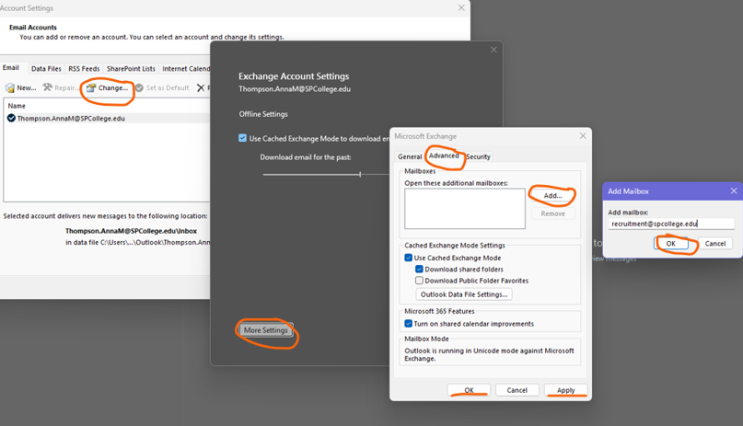Click New account icon in Account Settings
Viewport: 743px width, 426px height.
point(10,88)
